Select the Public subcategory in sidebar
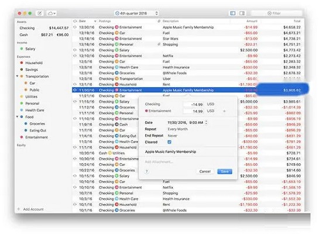The image size is (319, 234). click(x=34, y=90)
